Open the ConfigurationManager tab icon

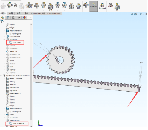pos(13,18)
